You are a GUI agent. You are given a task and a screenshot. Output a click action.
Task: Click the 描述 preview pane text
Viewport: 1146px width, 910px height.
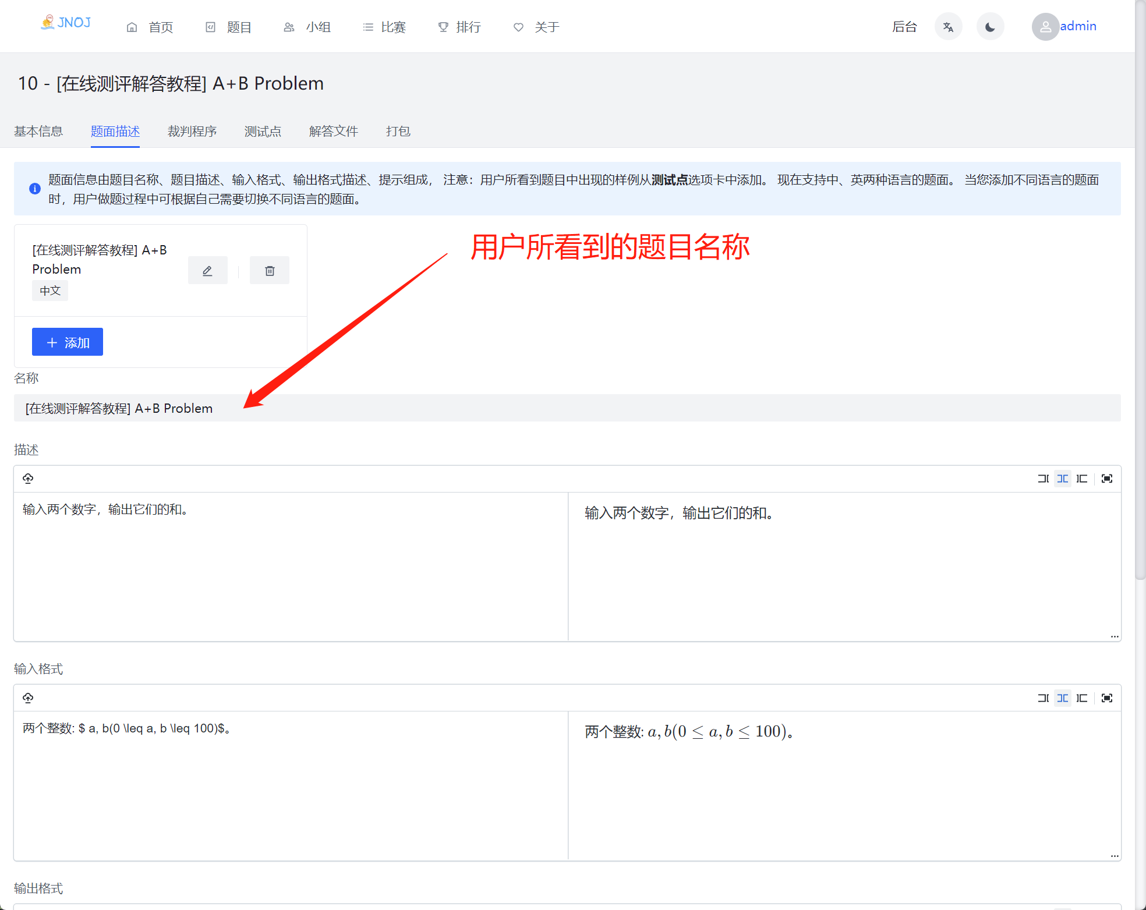click(680, 513)
